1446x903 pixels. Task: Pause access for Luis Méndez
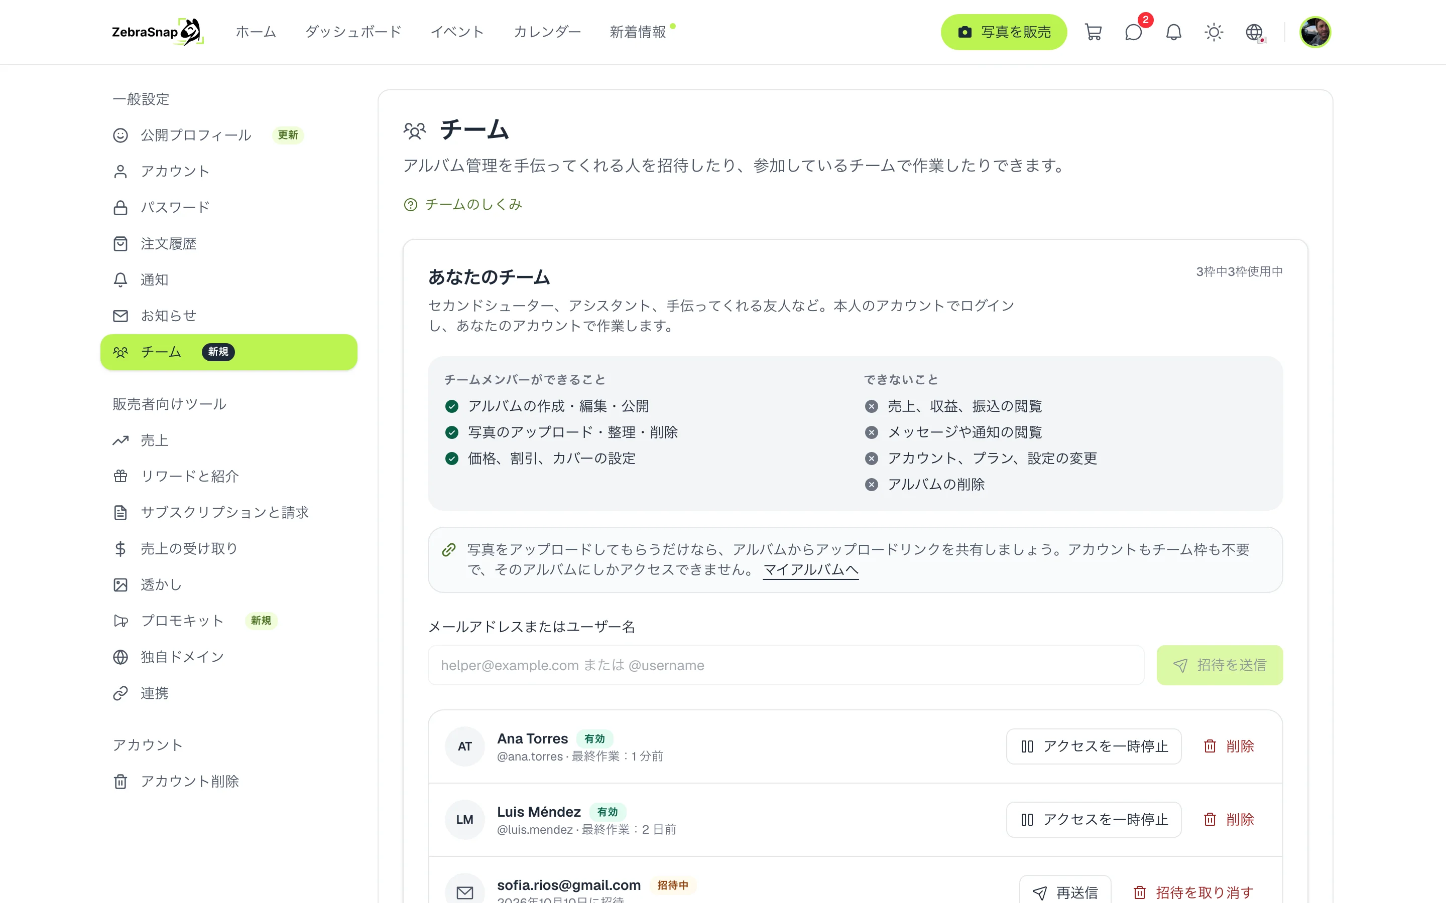(x=1094, y=819)
